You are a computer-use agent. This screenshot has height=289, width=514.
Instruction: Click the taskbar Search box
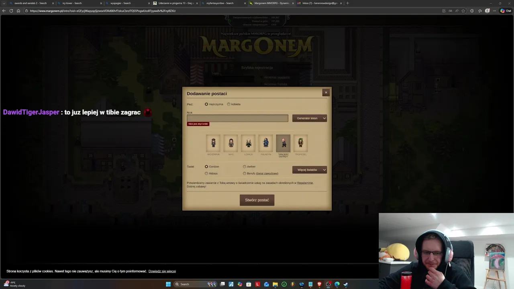195,284
